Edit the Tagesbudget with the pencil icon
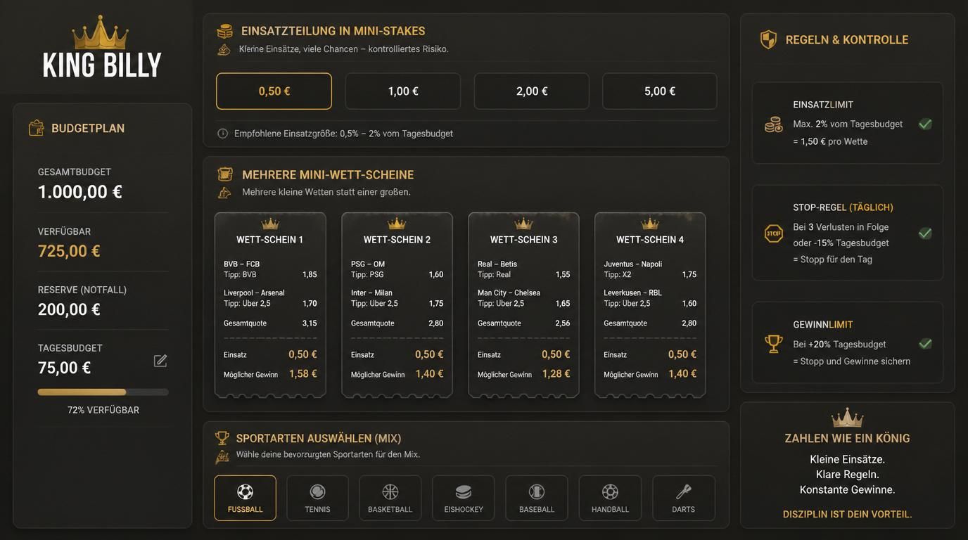This screenshot has height=540, width=968. click(160, 361)
